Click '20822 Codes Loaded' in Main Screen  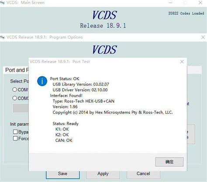(186, 13)
